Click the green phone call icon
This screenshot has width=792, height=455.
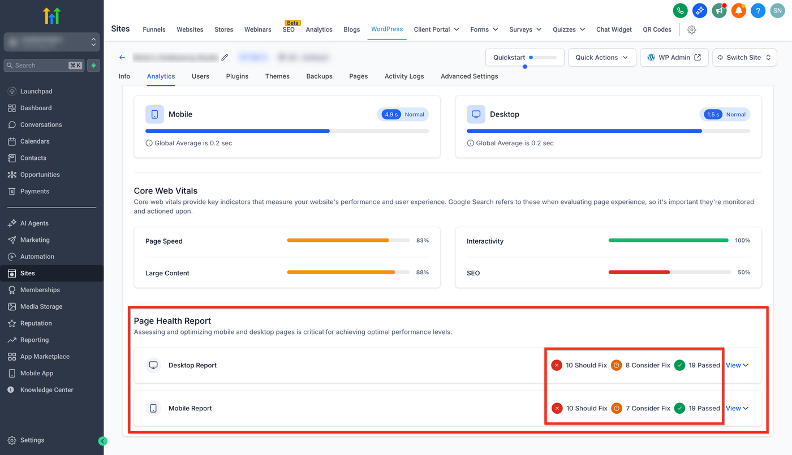(x=680, y=10)
